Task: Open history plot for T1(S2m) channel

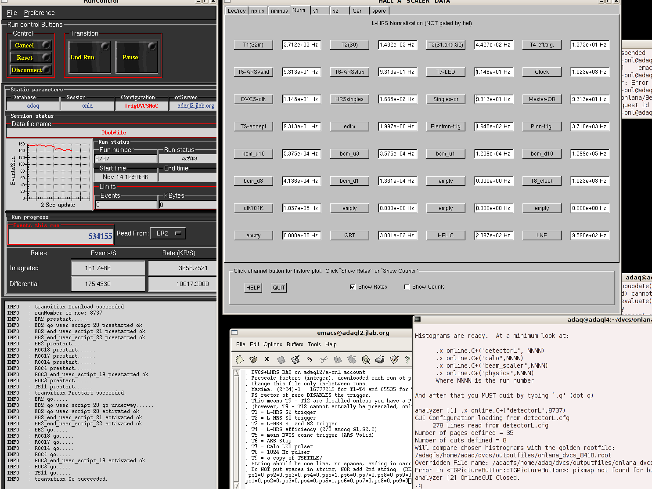Action: click(253, 44)
